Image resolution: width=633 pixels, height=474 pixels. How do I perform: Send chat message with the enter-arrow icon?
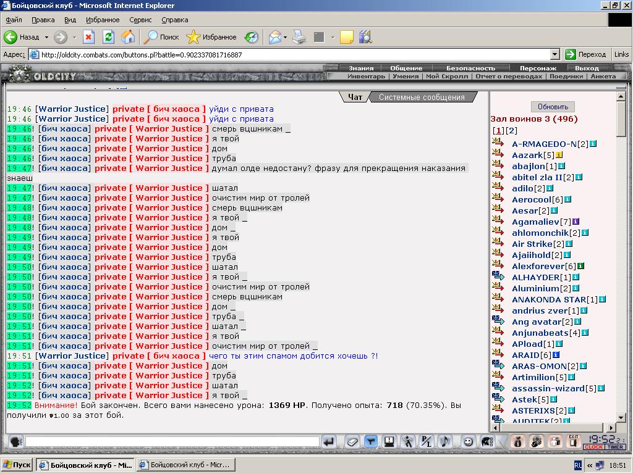click(x=329, y=442)
